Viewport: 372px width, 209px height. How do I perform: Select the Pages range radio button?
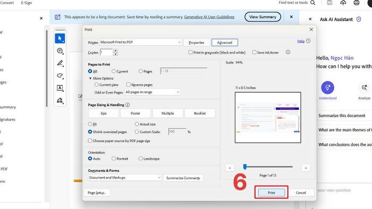tap(140, 71)
